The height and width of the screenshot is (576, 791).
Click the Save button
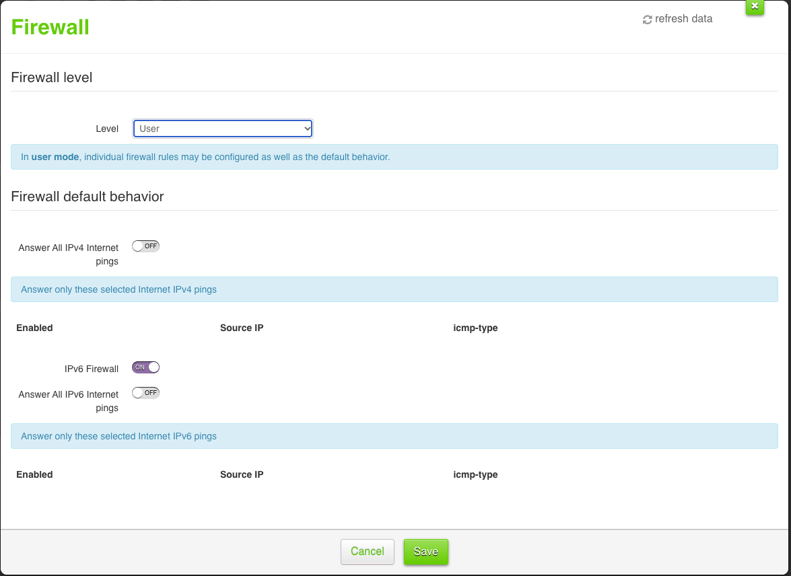[x=425, y=551]
